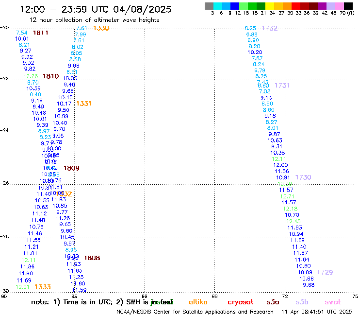Click the wave height value 9.18

click(270, 116)
